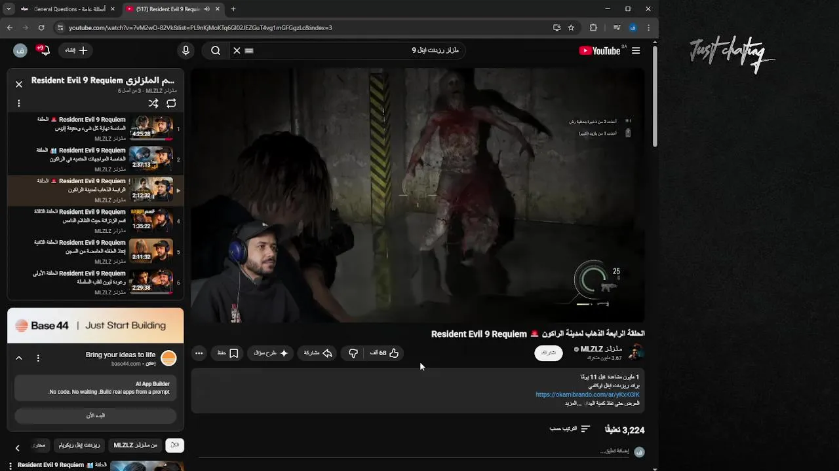Select the 'من ملزلز MLZLZ' filter chip

(x=135, y=445)
